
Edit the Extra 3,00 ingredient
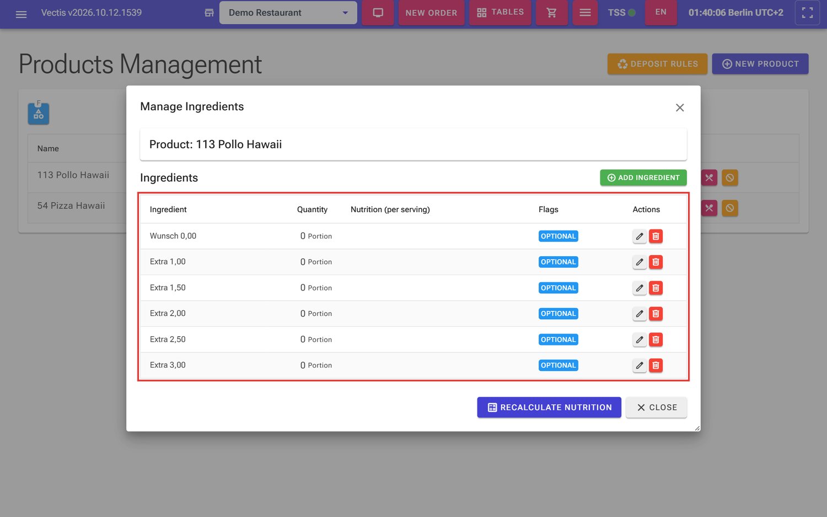click(x=640, y=365)
